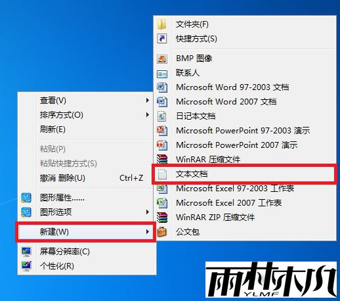Click the PowerPoint 2007 presentation icon

pos(162,145)
